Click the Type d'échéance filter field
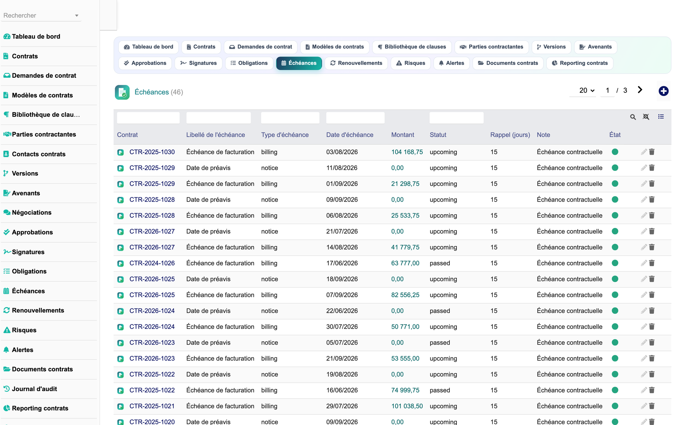The image size is (686, 425). 290,118
